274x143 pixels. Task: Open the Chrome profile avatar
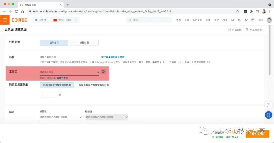pyautogui.click(x=264, y=11)
